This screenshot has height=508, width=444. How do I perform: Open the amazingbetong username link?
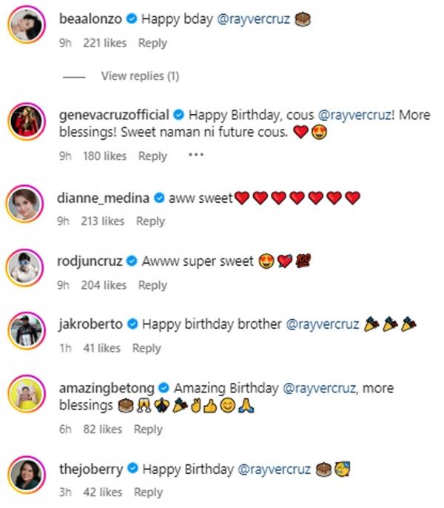pos(104,388)
